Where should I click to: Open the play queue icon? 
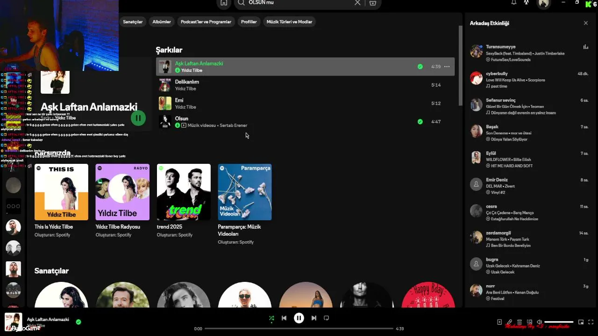(520, 322)
